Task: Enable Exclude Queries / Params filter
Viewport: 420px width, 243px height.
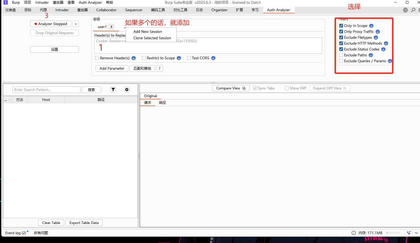Action: (341, 61)
